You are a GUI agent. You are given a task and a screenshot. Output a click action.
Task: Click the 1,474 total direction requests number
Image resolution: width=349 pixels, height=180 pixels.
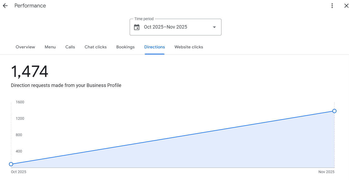(29, 72)
